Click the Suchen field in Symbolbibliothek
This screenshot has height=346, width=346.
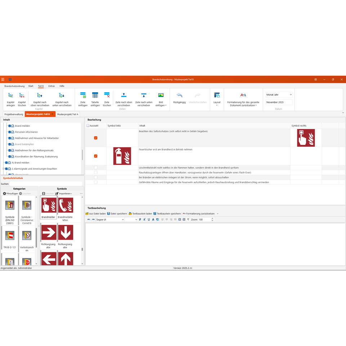click(47, 183)
